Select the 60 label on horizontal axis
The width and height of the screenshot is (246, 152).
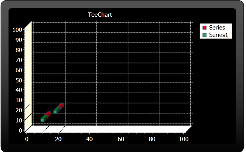[121, 139]
